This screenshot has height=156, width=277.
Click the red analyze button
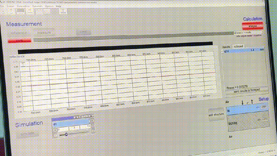click(x=252, y=26)
